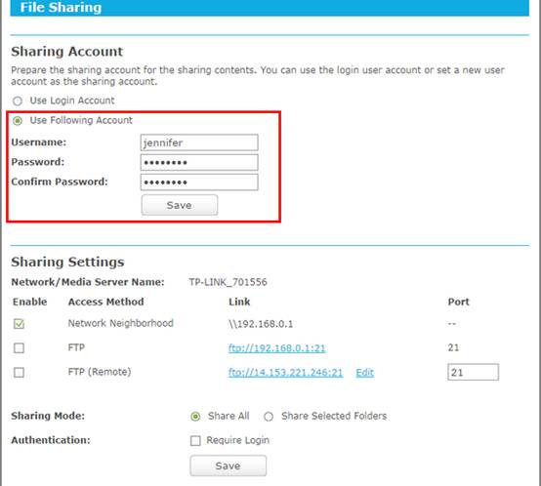Click the FTP Remote port field
Screen dimensions: 541x486
click(x=473, y=372)
